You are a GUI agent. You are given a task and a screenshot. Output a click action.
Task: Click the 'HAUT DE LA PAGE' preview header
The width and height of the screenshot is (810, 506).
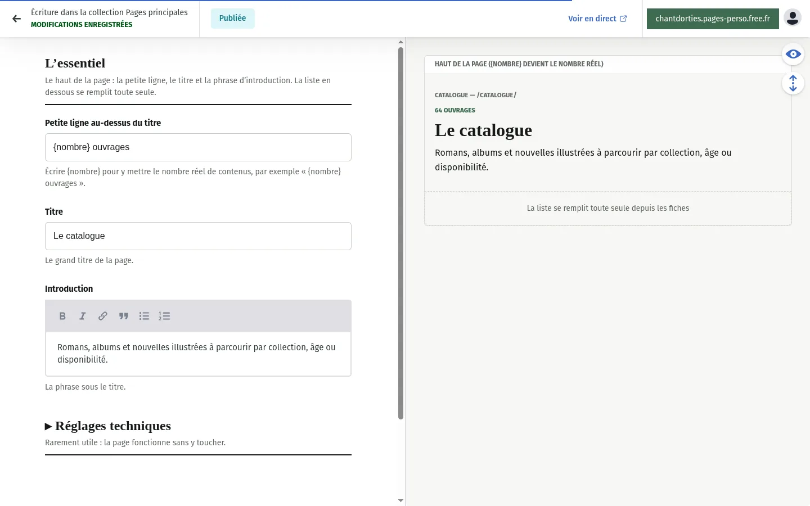[x=519, y=64]
